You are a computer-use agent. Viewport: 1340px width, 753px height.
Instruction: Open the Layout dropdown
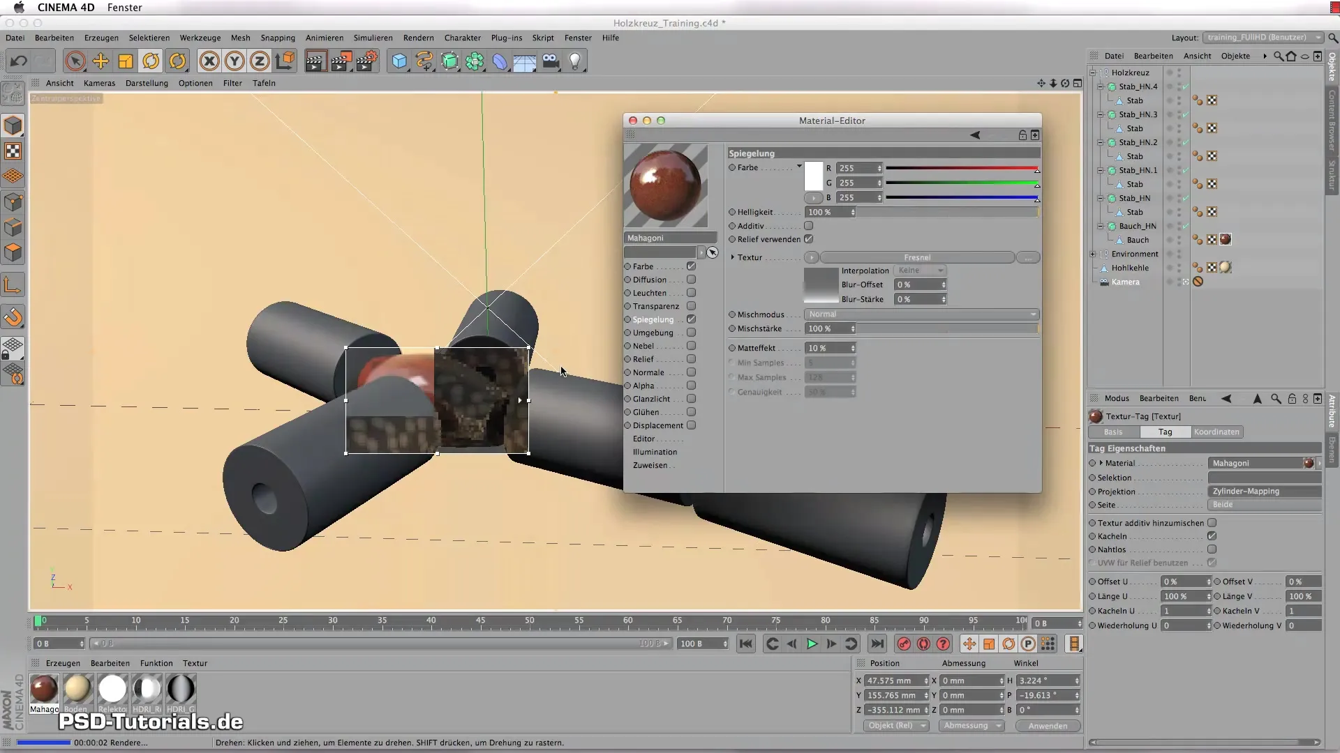pos(1263,38)
